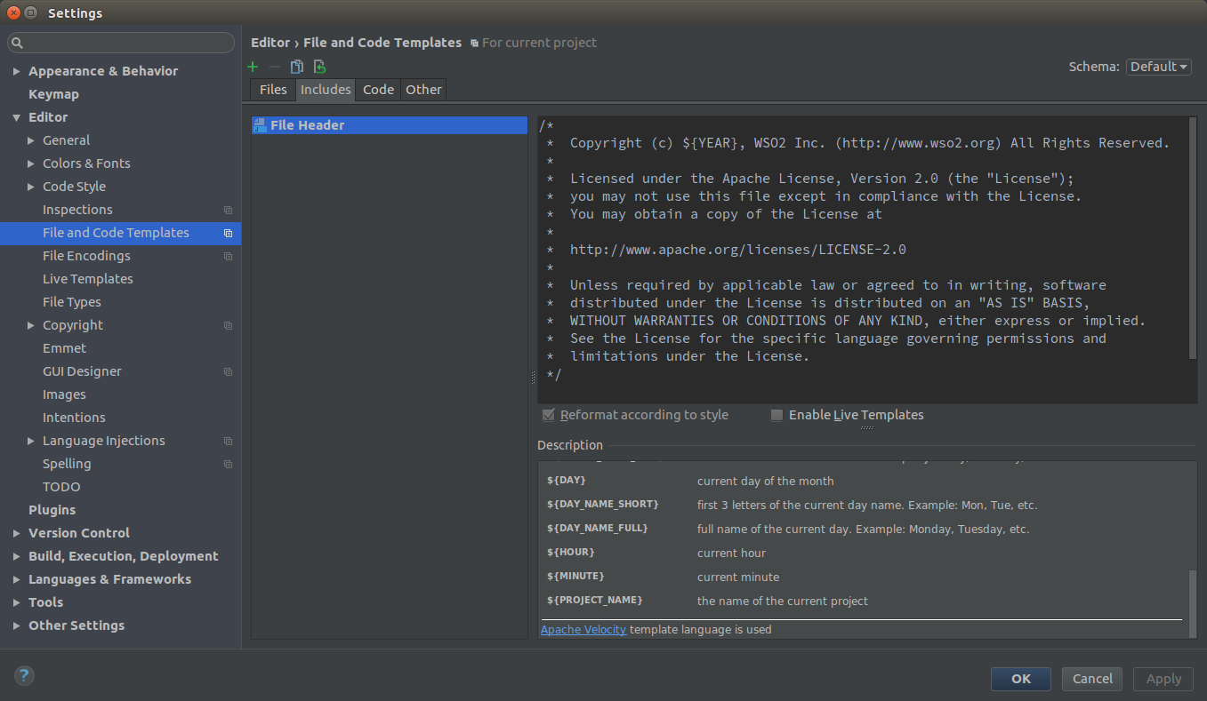The image size is (1207, 701).
Task: Switch to the Other tab
Action: (423, 90)
